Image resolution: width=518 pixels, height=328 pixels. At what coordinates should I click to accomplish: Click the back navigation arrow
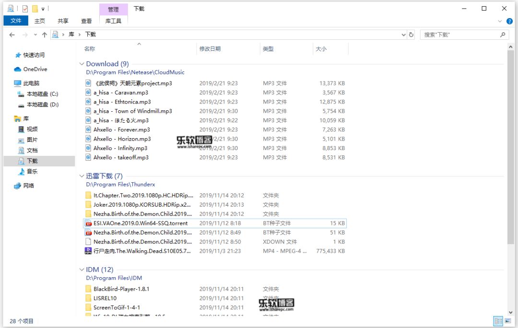tap(12, 35)
